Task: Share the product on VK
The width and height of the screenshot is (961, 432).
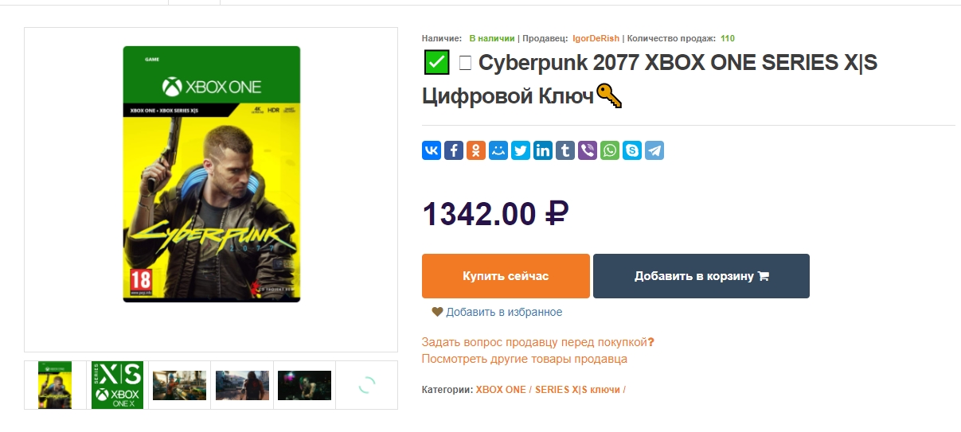Action: [432, 150]
